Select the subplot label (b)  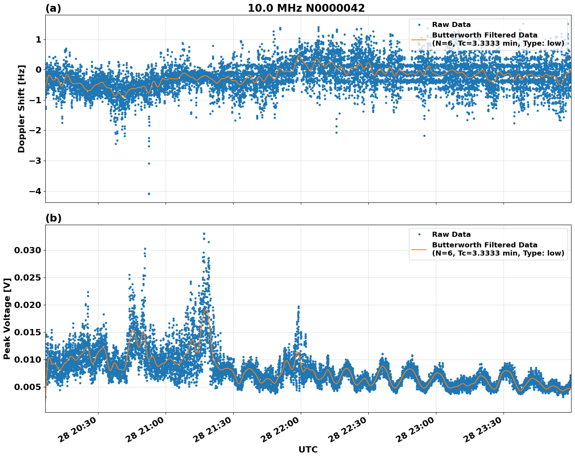(x=54, y=217)
